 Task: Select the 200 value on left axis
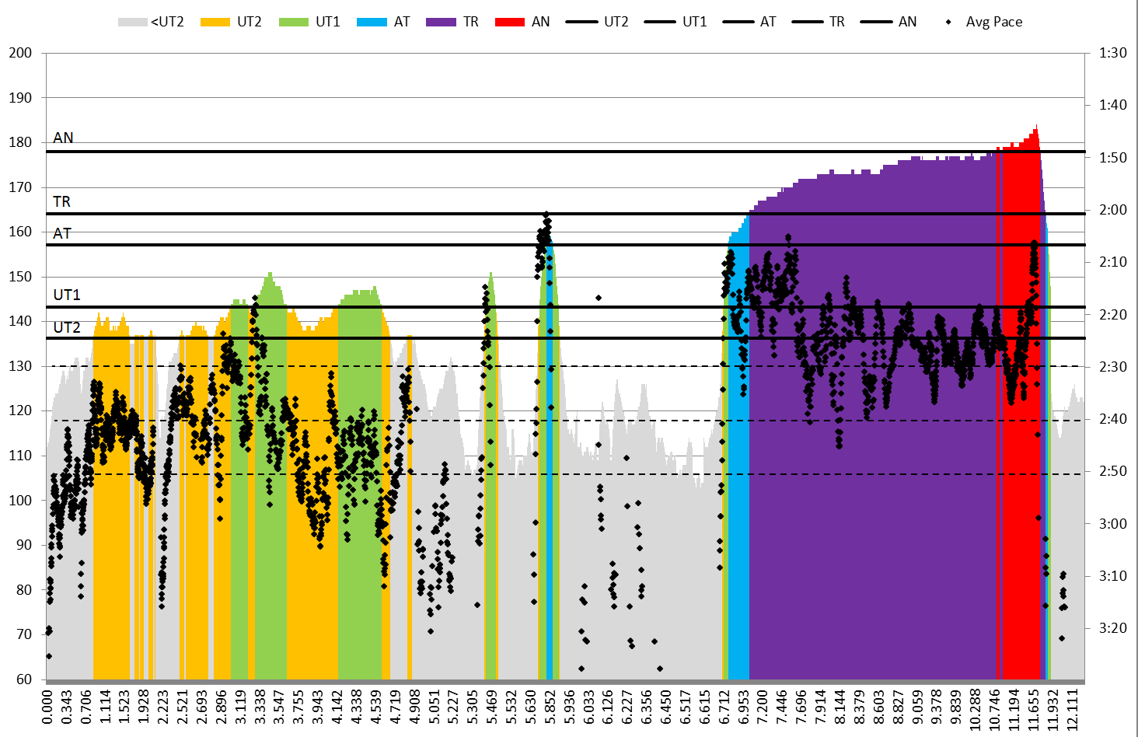click(21, 53)
